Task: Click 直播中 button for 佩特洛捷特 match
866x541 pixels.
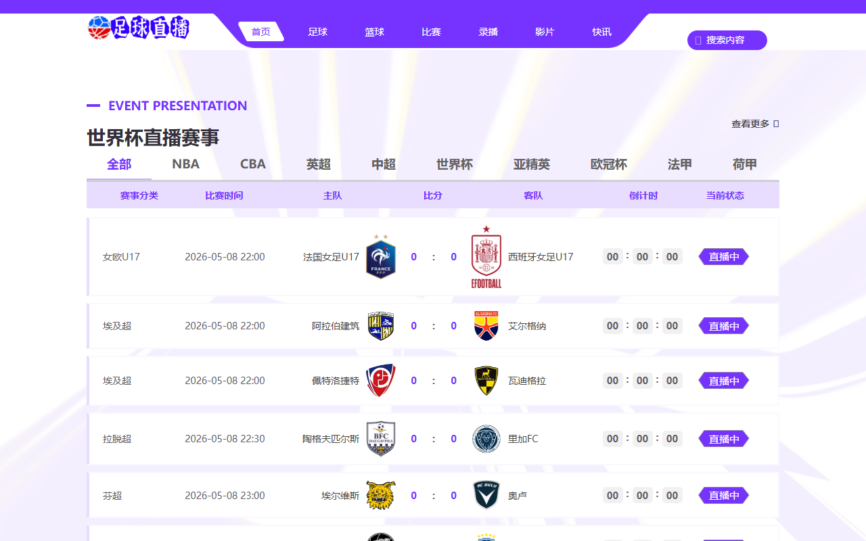Action: click(724, 381)
